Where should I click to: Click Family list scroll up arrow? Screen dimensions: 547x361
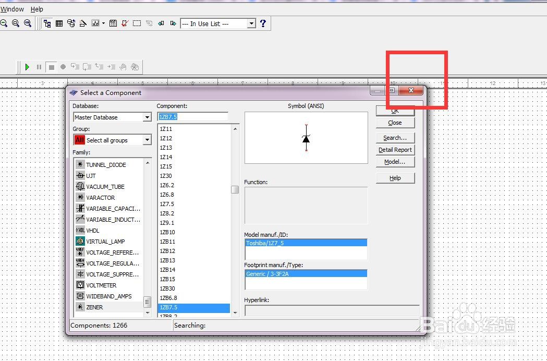click(148, 163)
